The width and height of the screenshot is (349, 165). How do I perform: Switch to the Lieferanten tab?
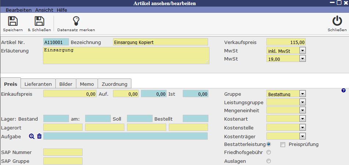click(x=38, y=84)
